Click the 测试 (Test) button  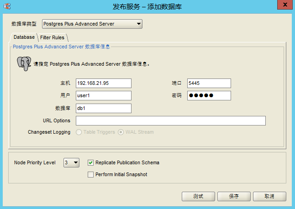pos(198,196)
